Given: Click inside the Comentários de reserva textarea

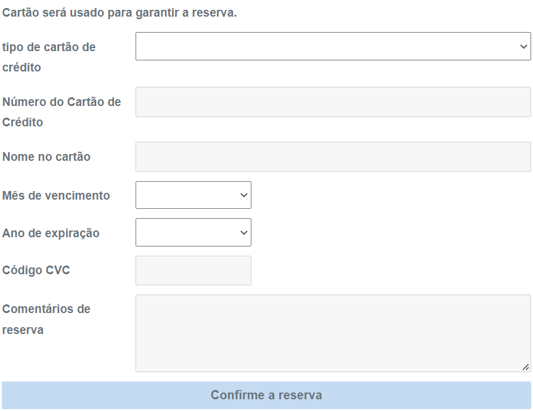Looking at the screenshot, I should (x=333, y=333).
